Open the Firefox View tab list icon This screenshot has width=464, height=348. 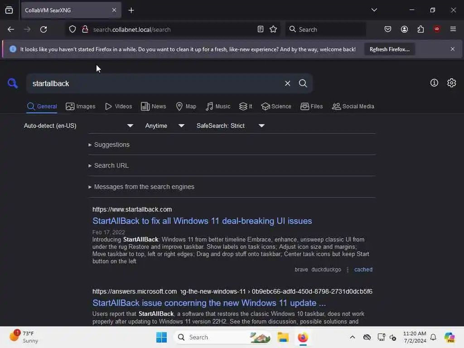[x=9, y=10]
